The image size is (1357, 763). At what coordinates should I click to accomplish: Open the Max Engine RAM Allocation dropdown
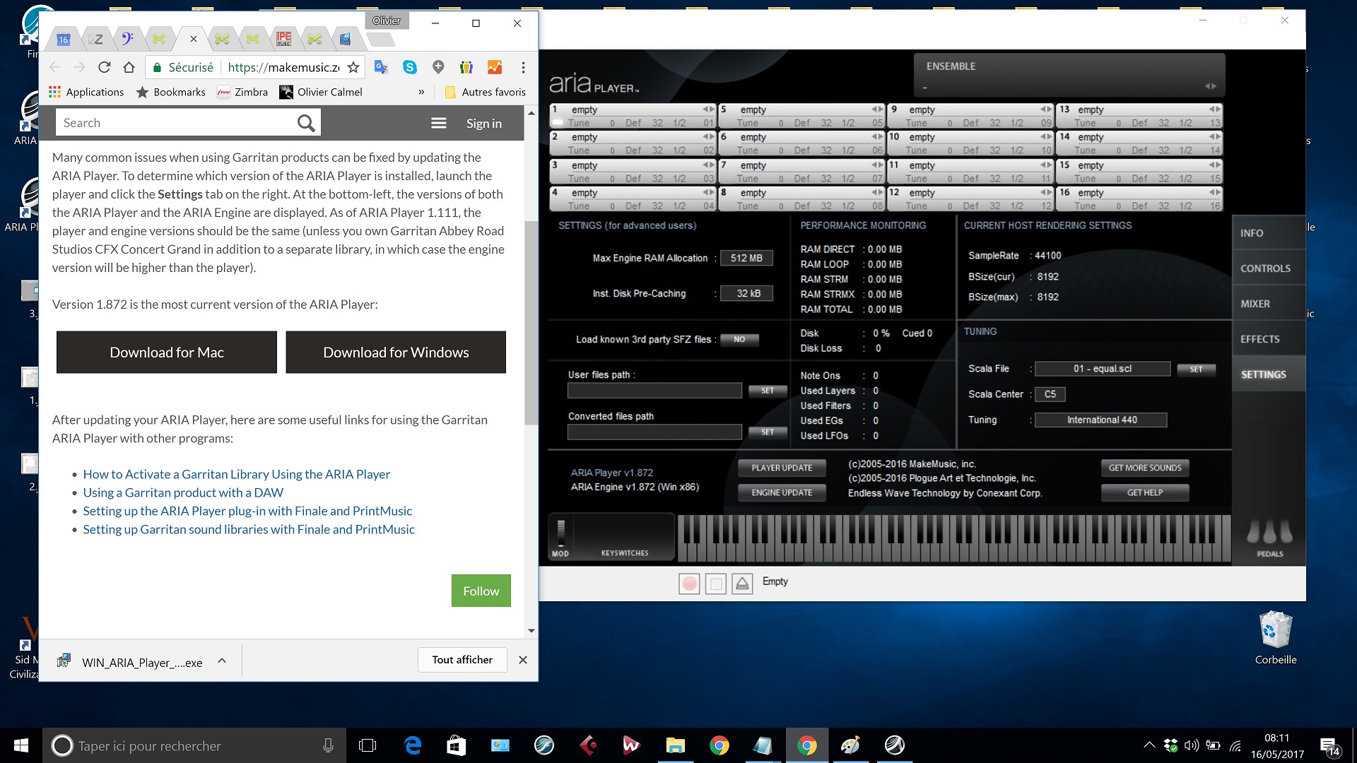pyautogui.click(x=746, y=259)
